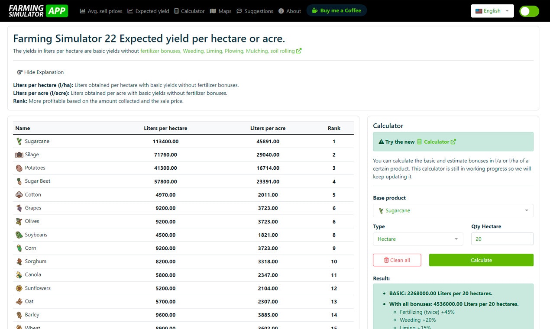The height and width of the screenshot is (329, 550).
Task: Sort by Liters per hectare column header
Action: (x=165, y=128)
